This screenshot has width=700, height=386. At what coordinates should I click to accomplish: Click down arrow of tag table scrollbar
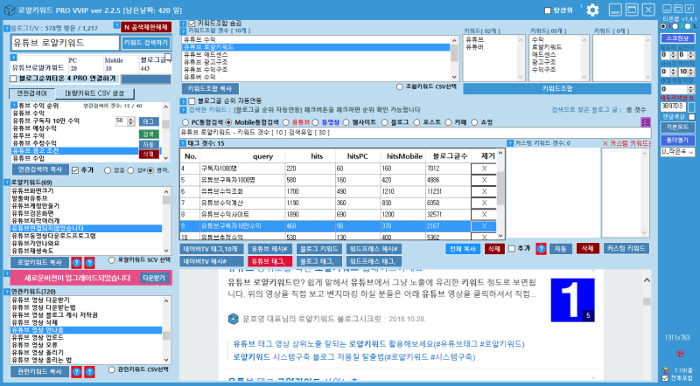500,236
